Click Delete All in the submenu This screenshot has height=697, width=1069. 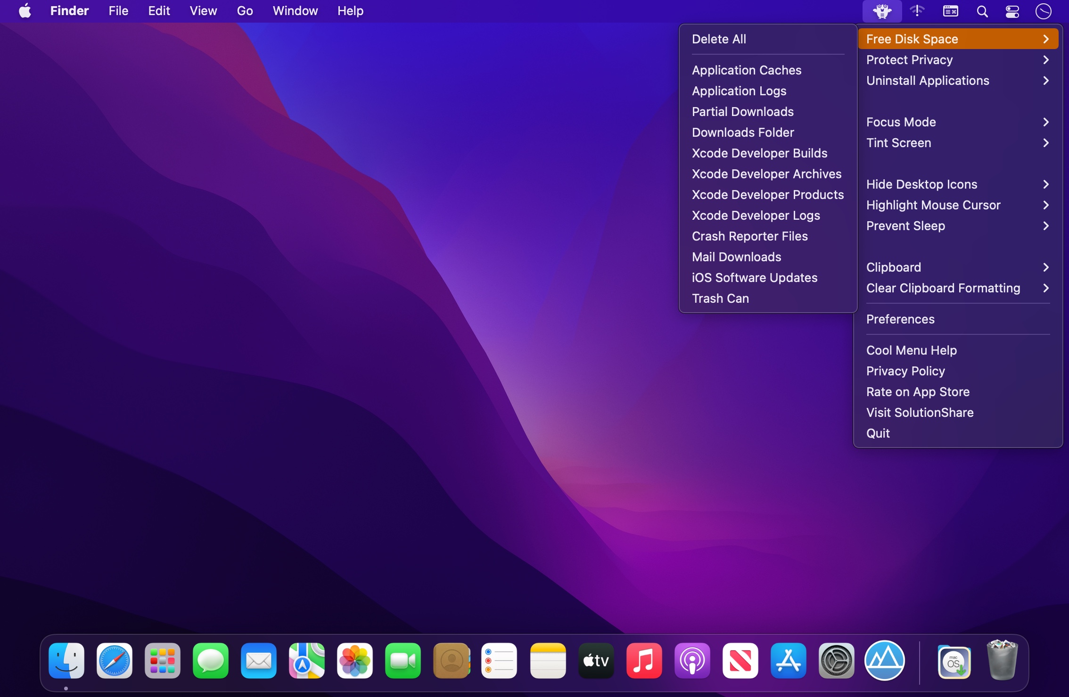point(719,39)
